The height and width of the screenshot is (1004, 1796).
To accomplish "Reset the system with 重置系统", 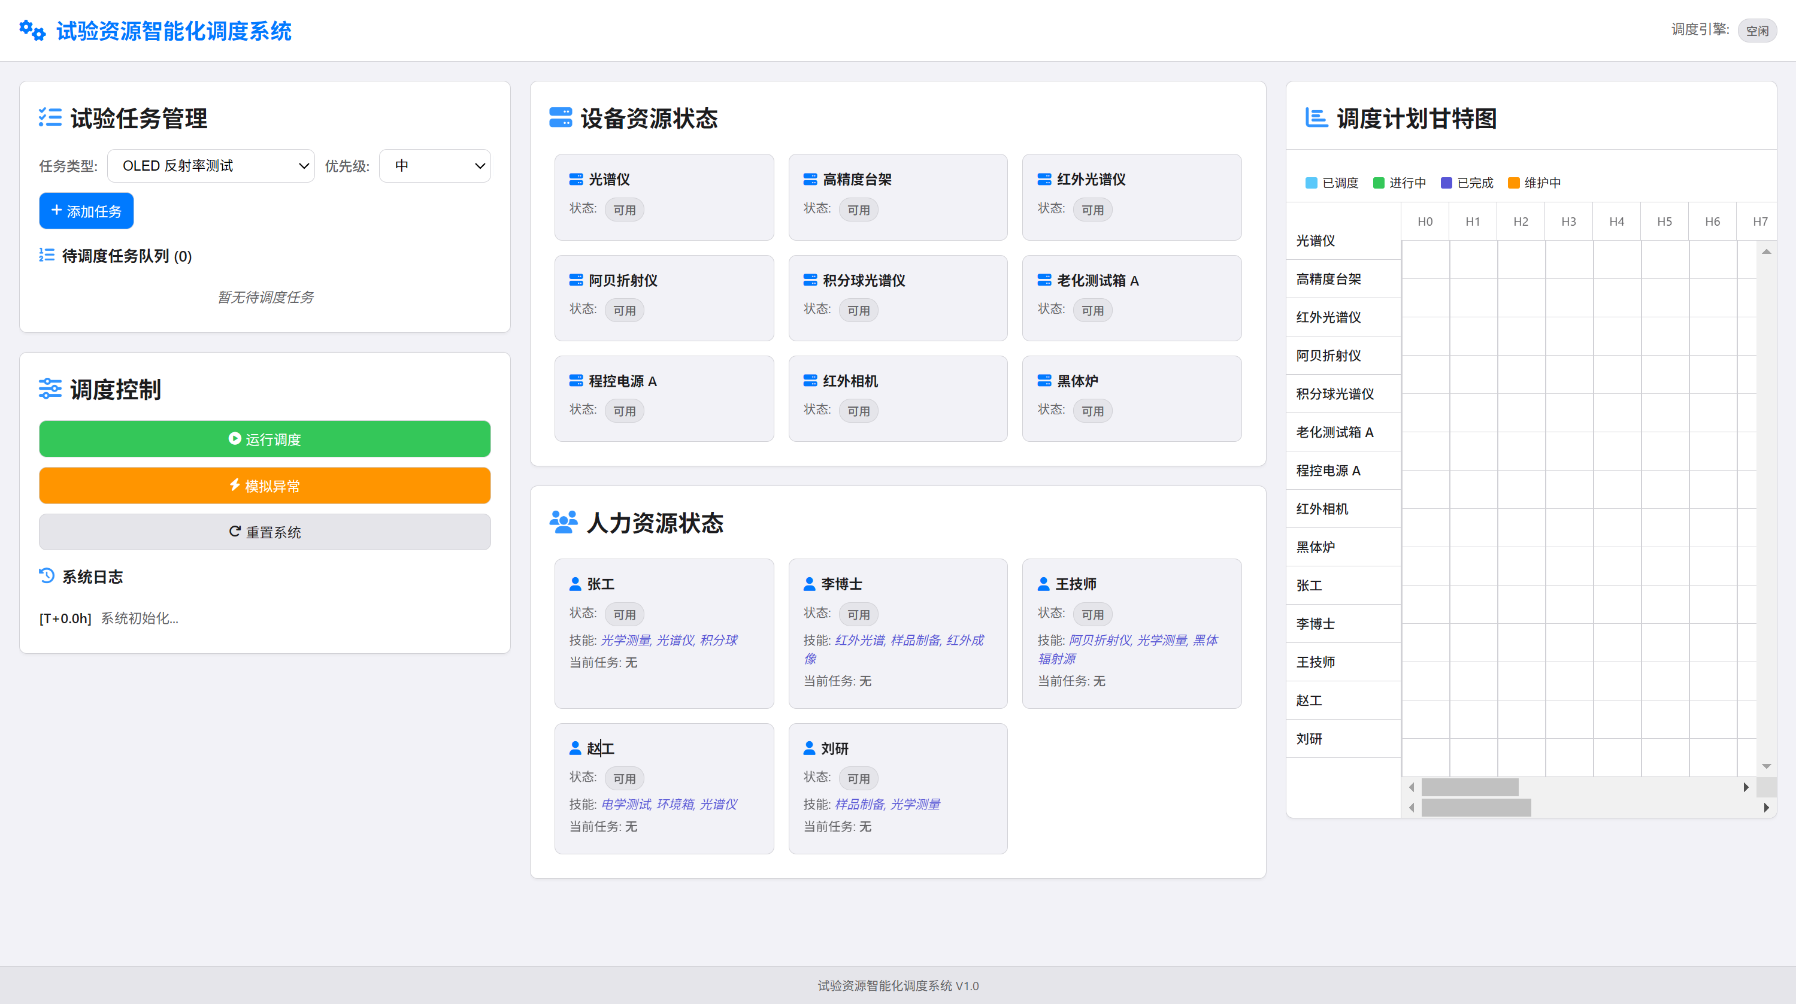I will point(265,532).
